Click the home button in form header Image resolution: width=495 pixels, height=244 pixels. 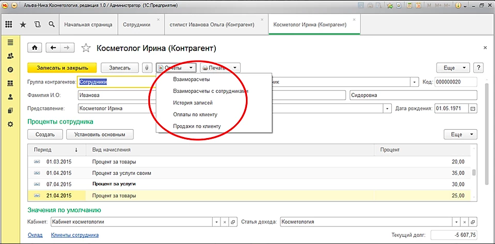point(35,48)
